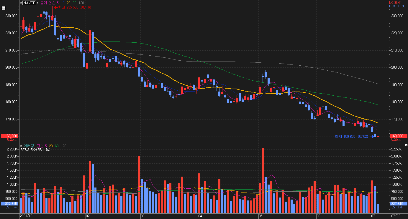Click the small square marker left of NAVER
This screenshot has height=219, width=408.
click(x=21, y=3)
